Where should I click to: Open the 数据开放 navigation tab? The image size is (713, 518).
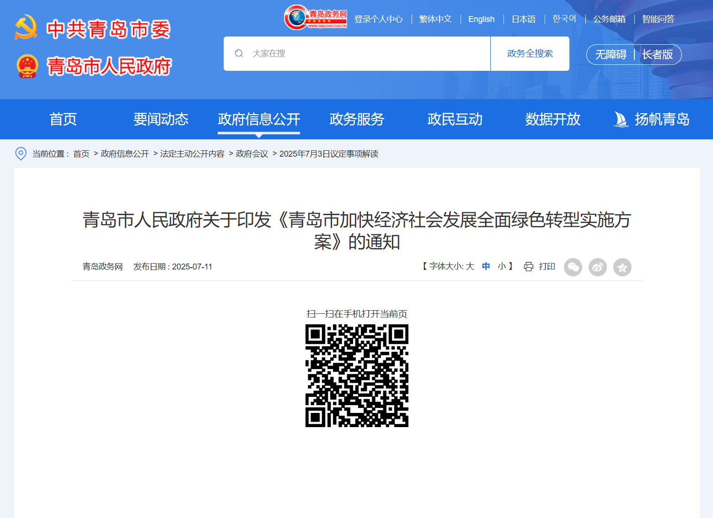(x=552, y=119)
